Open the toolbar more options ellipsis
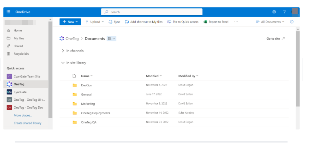310x148 pixels. tap(236, 22)
